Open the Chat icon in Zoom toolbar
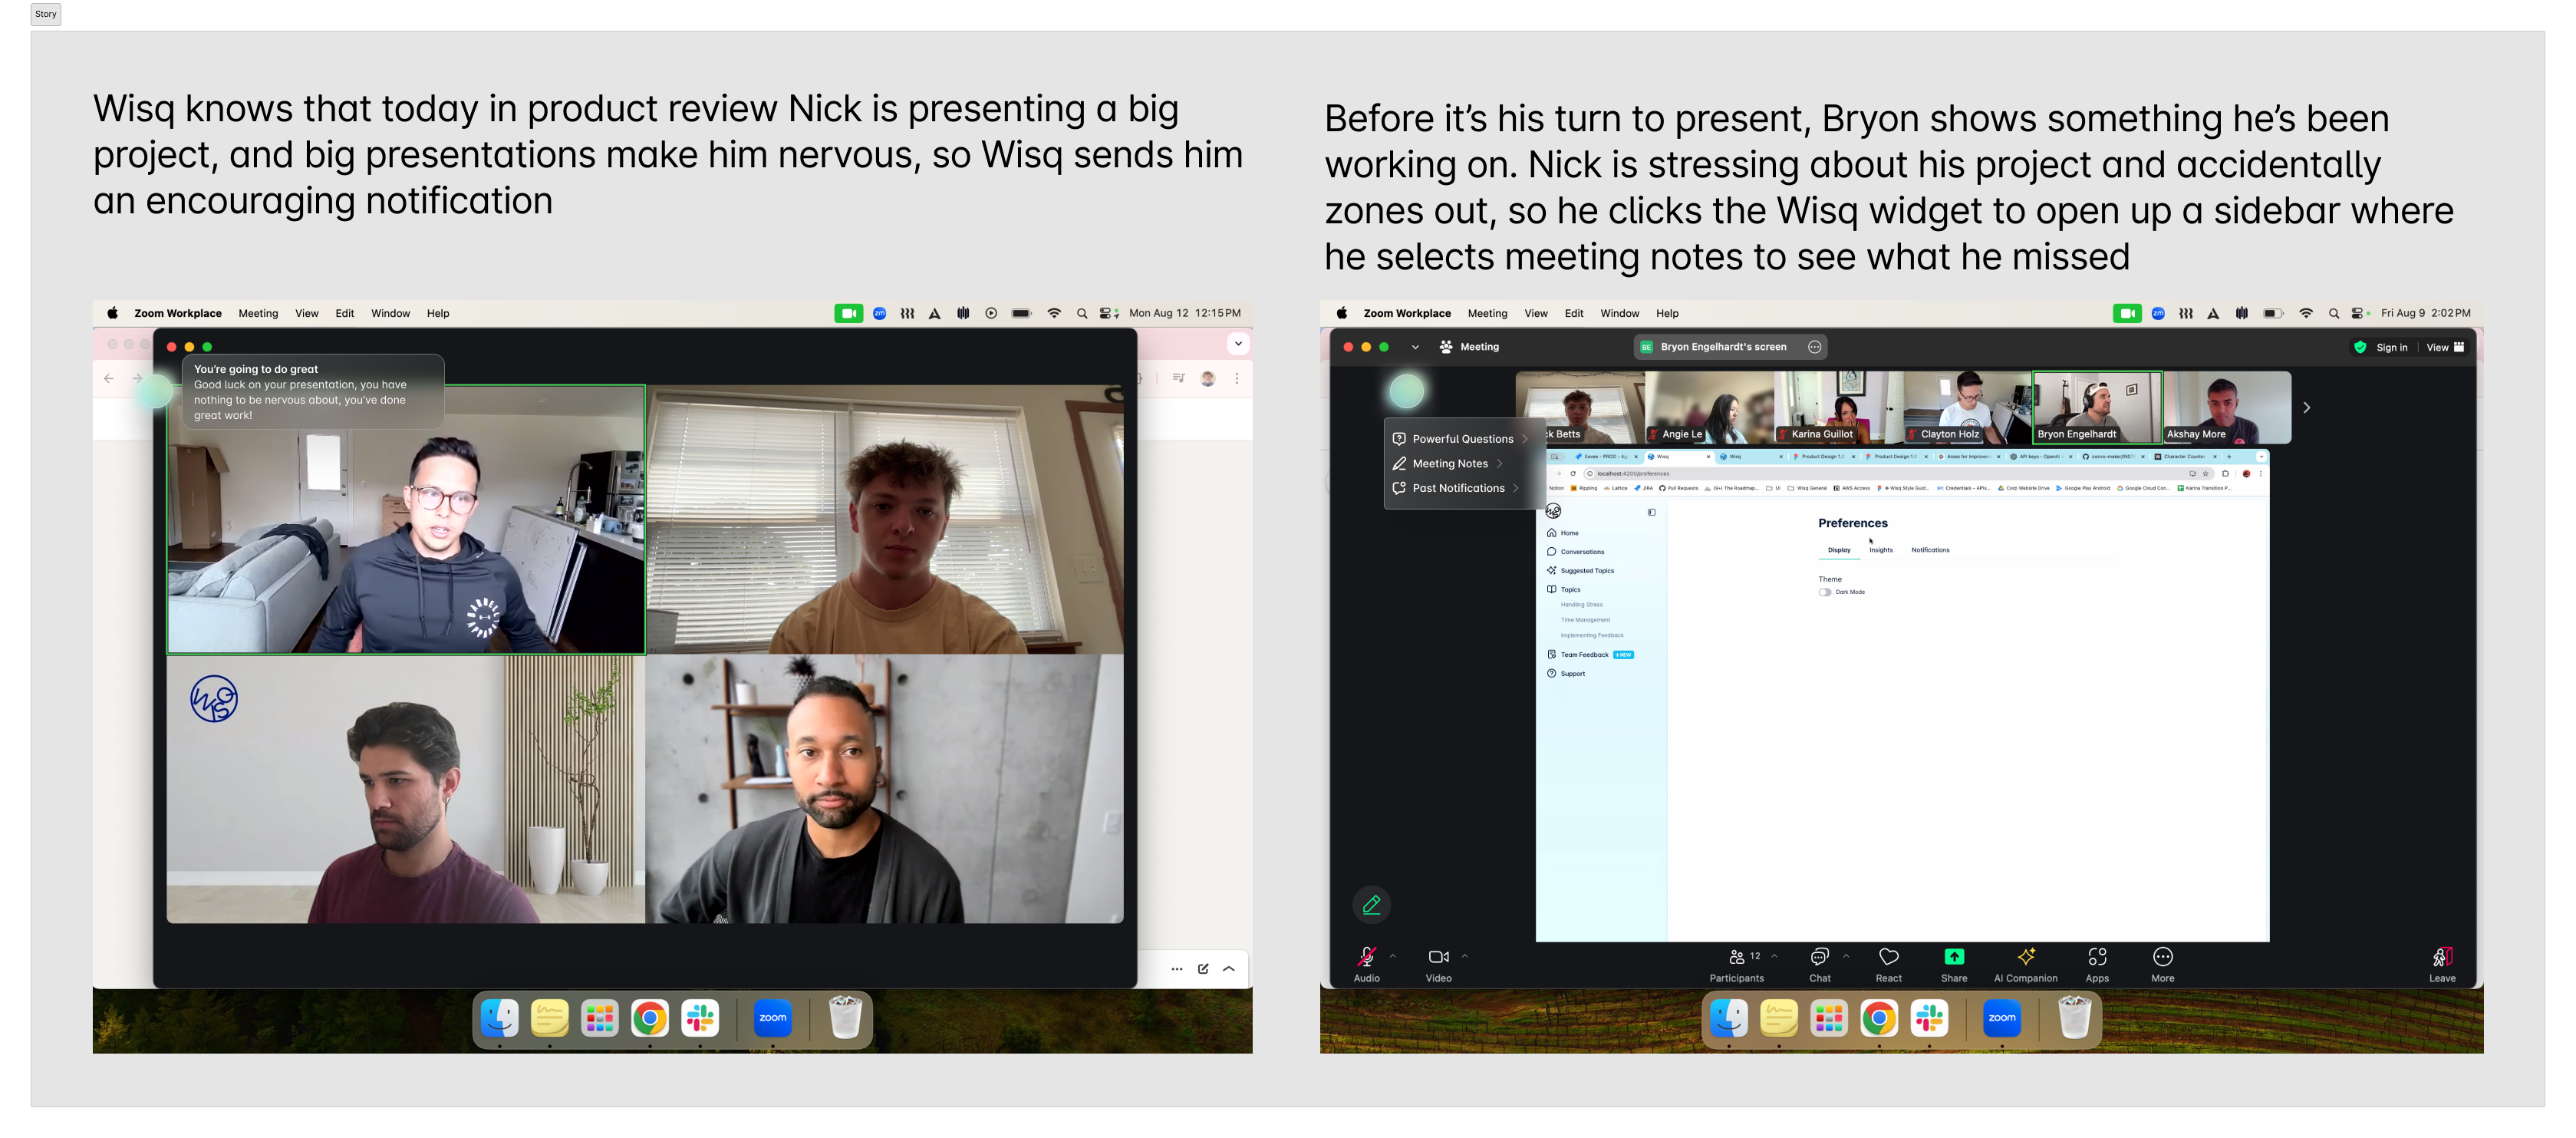Screen dimensions: 2576x1138 click(x=1819, y=957)
